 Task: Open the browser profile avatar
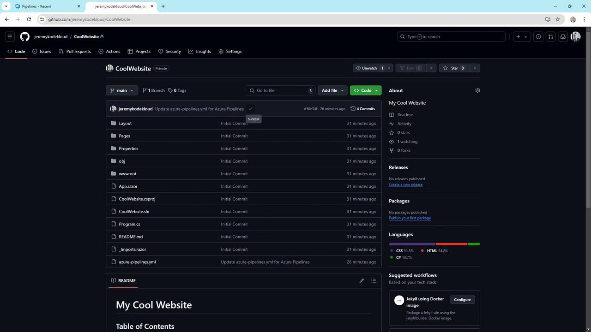coord(573,19)
